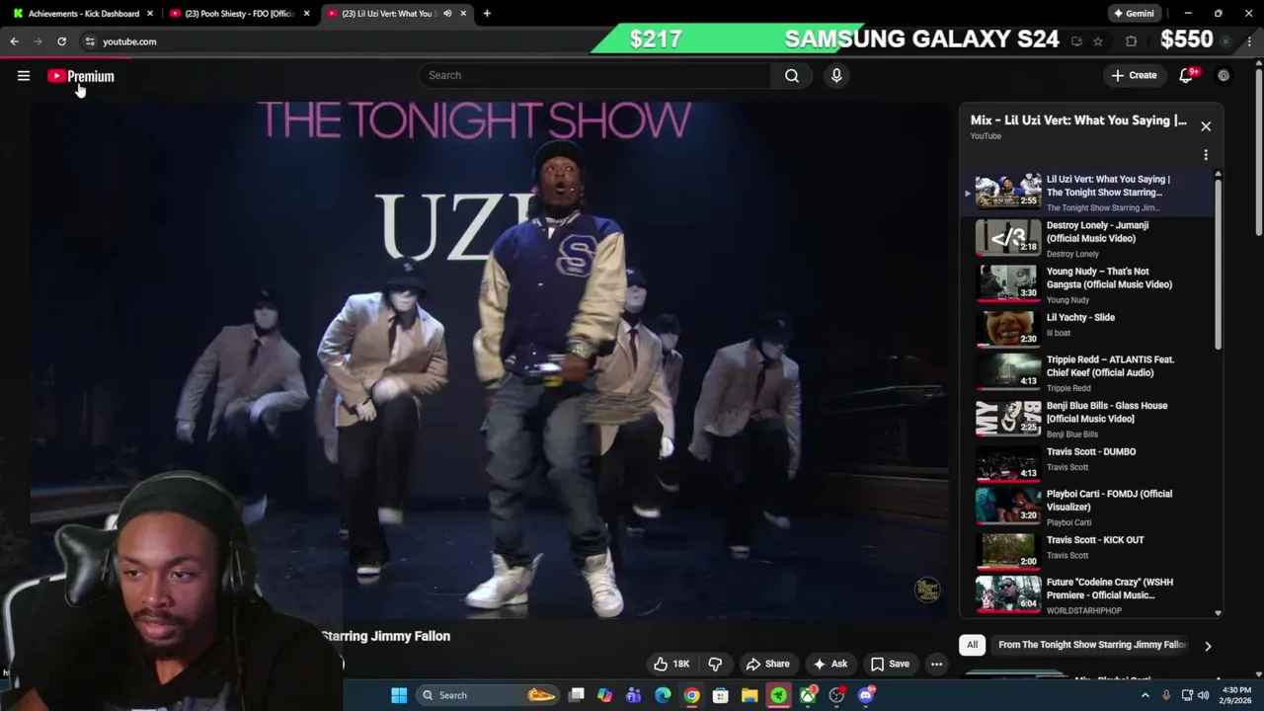Play Lil Yachty - Slide from the playlist

click(1088, 329)
